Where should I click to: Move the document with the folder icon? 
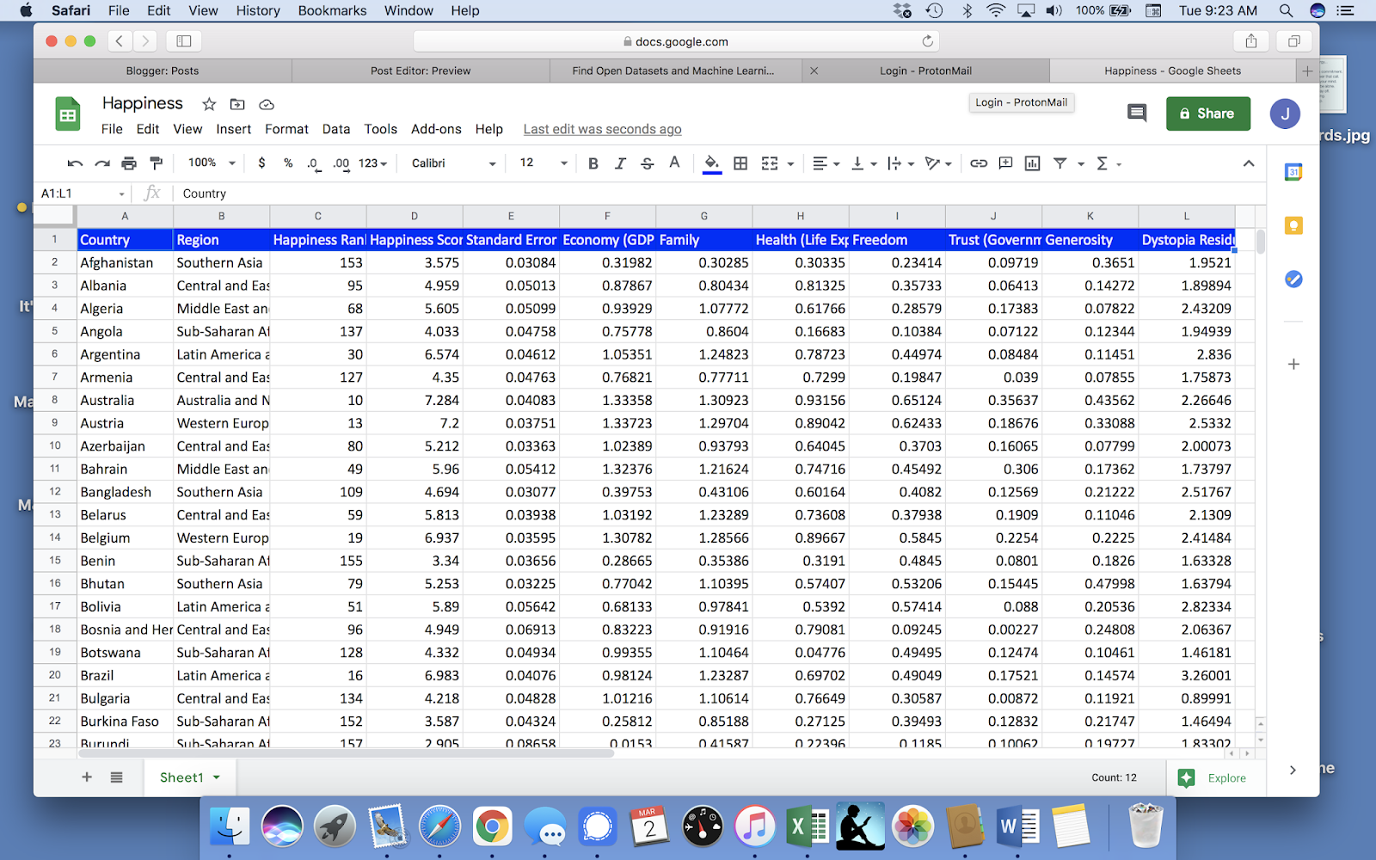[237, 104]
